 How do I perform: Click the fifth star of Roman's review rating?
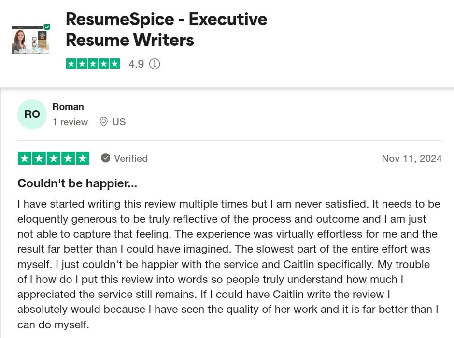click(83, 158)
